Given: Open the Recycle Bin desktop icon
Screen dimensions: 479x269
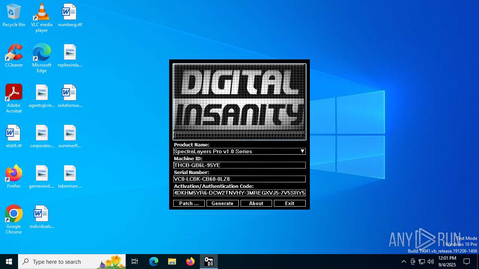Looking at the screenshot, I should click(14, 16).
